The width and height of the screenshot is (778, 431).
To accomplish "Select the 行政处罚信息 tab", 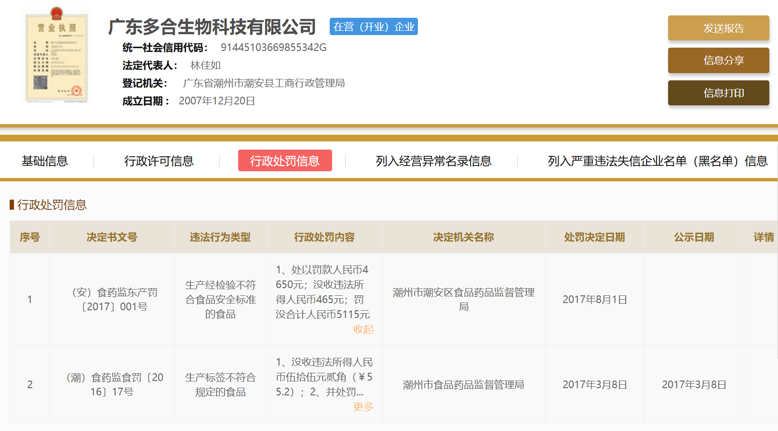I will pos(285,161).
